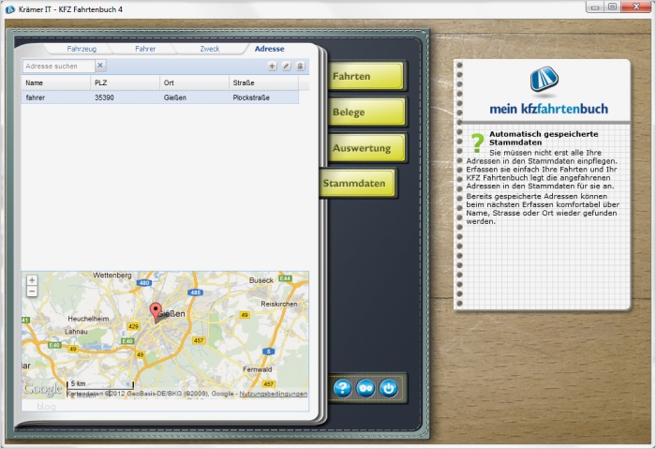Sort by the Name column header
Screen dimensions: 656x449
click(x=55, y=82)
